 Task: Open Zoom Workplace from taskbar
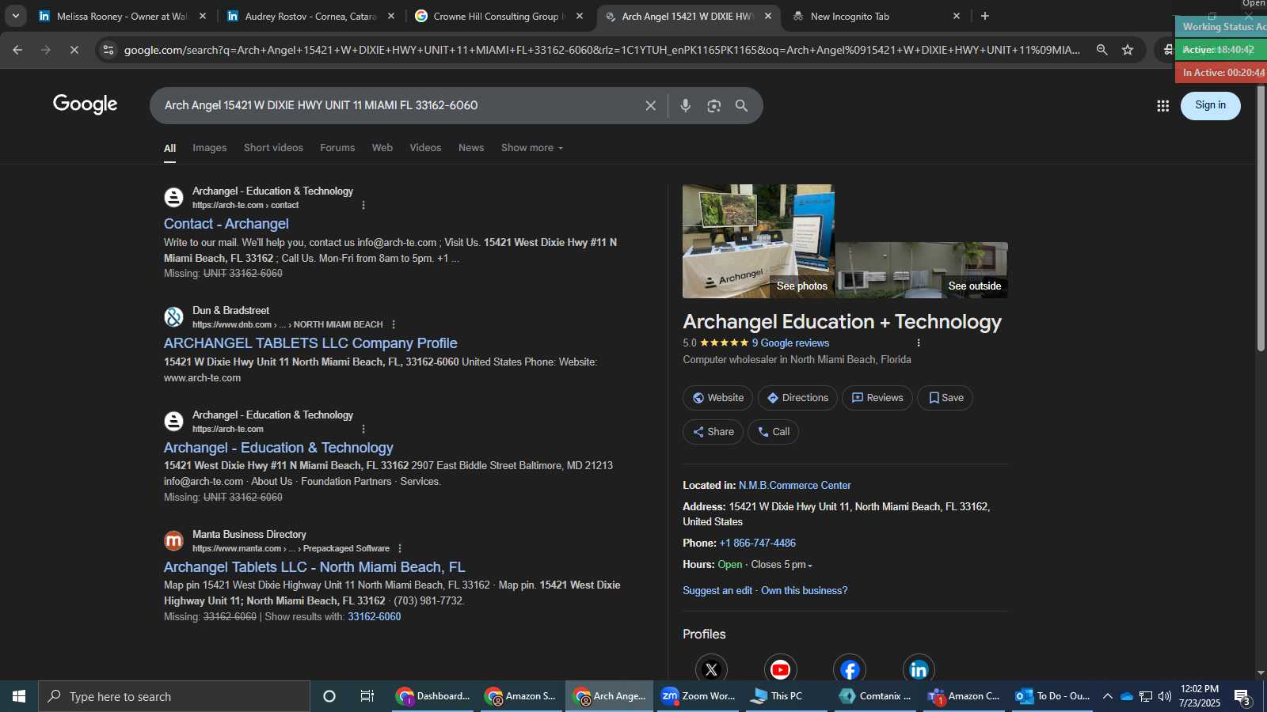pos(698,696)
